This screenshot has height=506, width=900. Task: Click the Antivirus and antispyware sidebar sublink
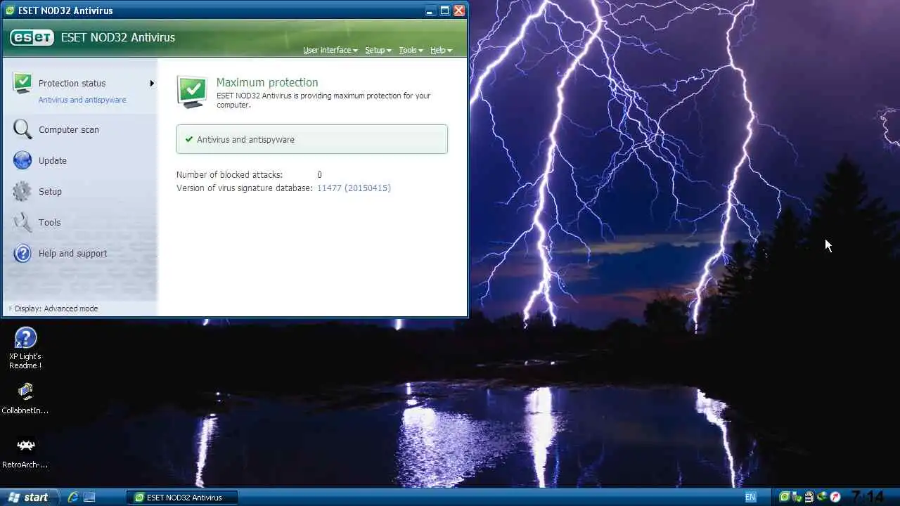click(82, 100)
